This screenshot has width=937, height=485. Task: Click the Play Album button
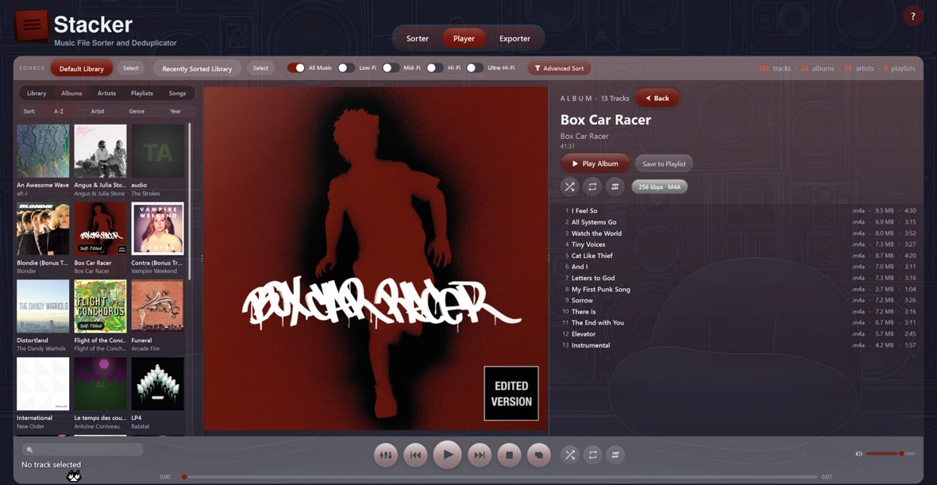coord(596,164)
